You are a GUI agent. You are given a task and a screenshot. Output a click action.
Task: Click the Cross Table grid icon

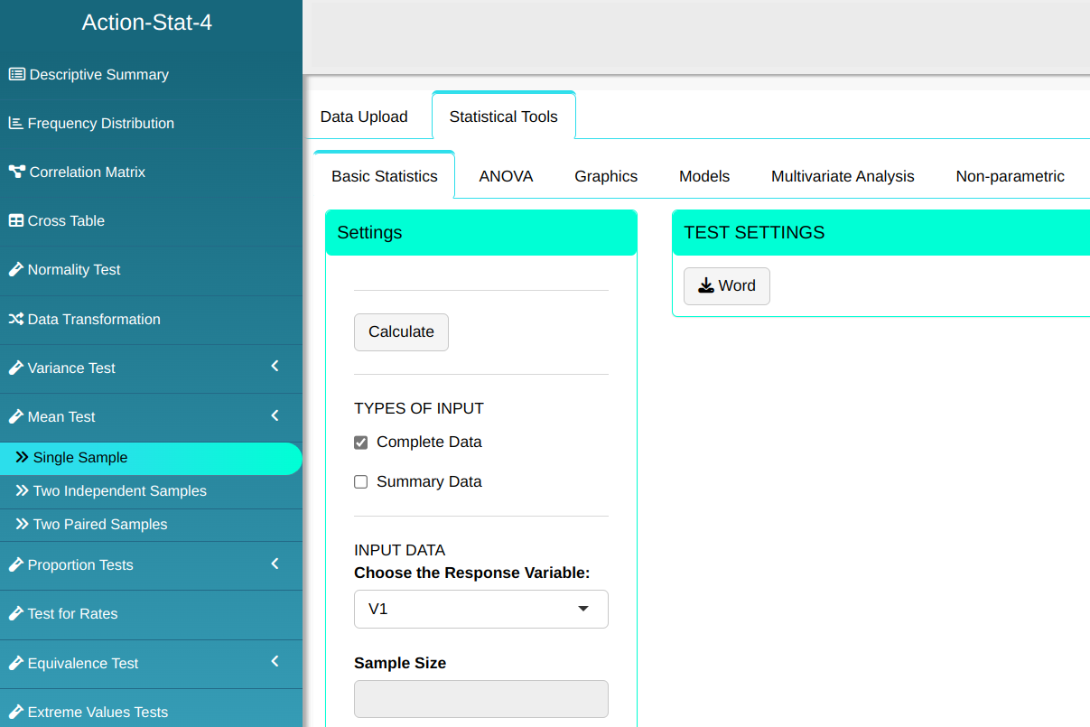tap(15, 221)
